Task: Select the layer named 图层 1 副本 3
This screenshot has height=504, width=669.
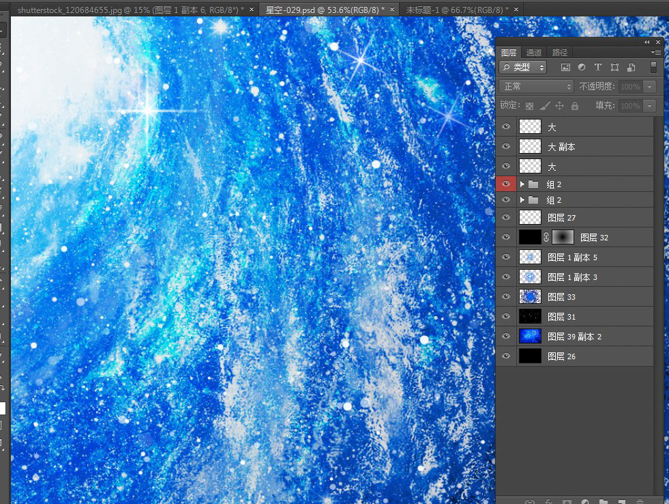Action: pyautogui.click(x=572, y=277)
